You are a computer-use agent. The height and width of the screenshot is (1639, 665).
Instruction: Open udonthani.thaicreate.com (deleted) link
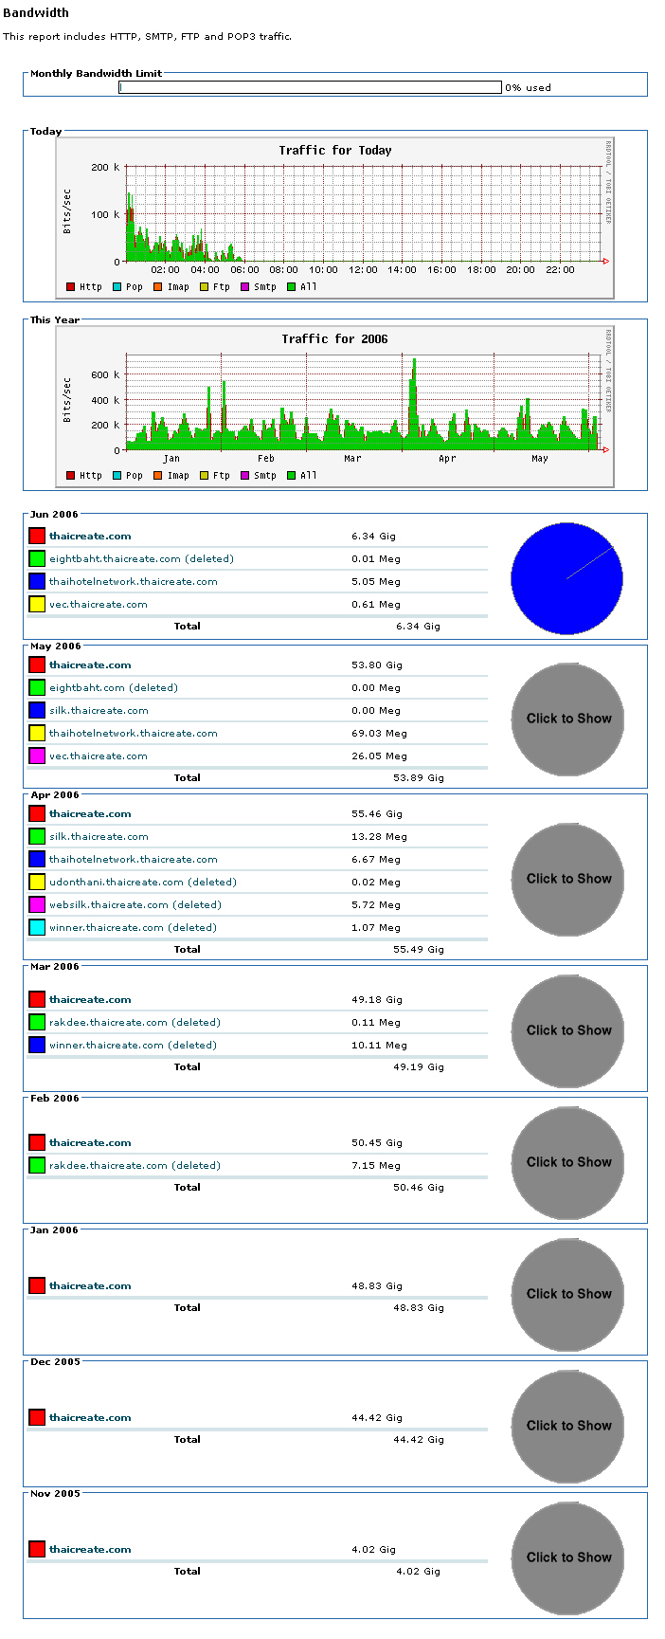pyautogui.click(x=143, y=883)
